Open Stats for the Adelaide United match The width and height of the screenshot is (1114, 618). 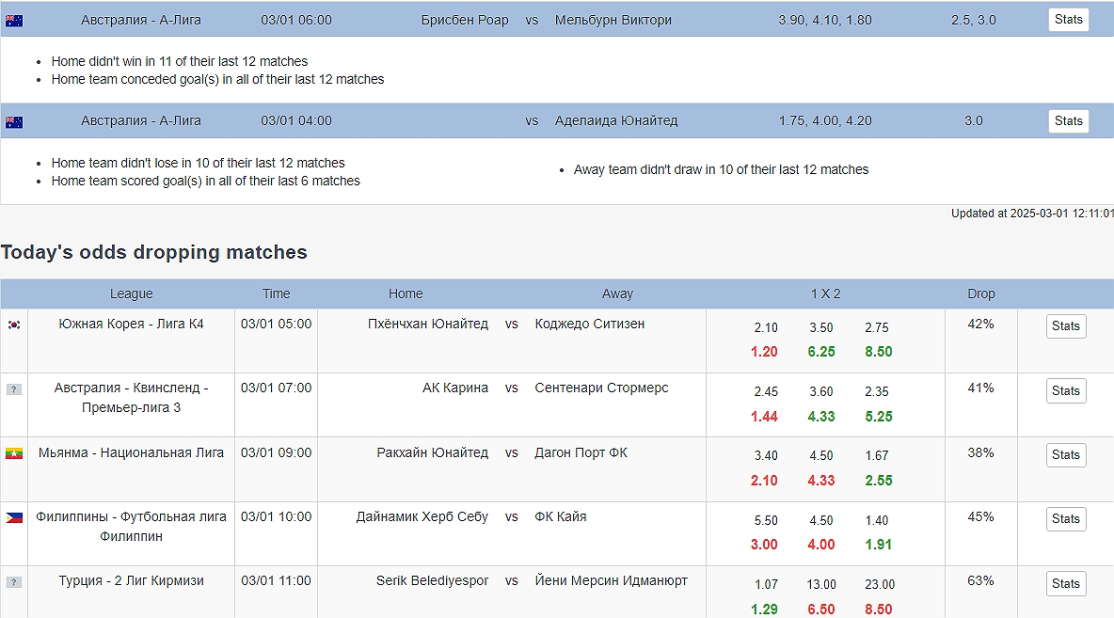point(1068,120)
